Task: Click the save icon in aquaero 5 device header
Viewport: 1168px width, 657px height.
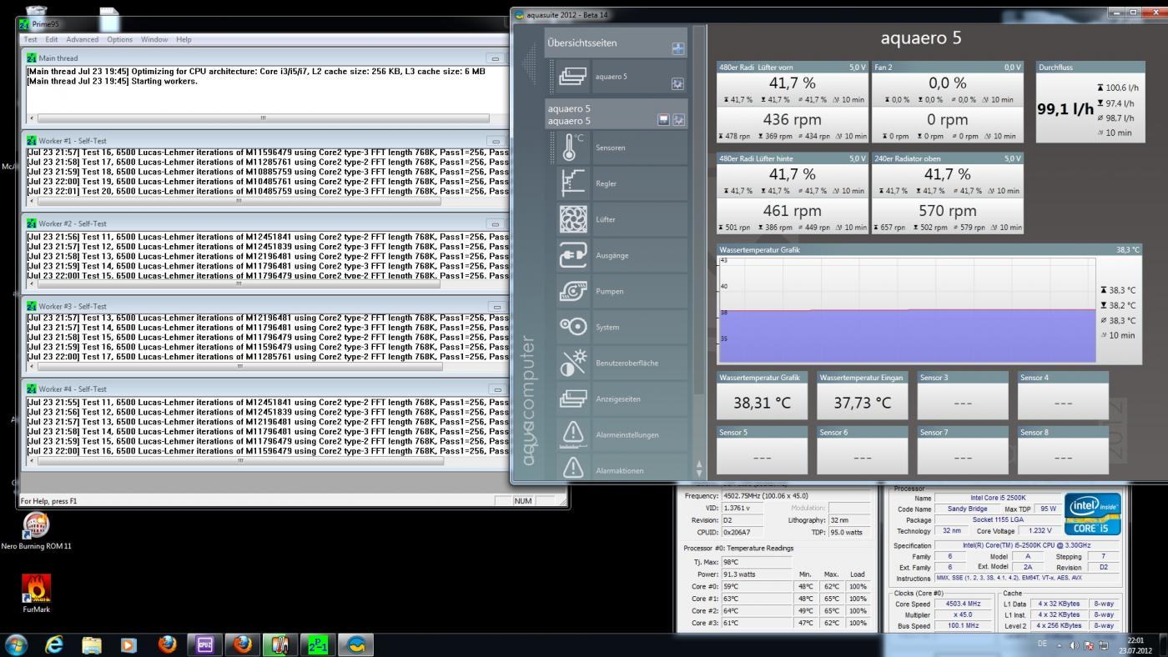Action: 664,120
